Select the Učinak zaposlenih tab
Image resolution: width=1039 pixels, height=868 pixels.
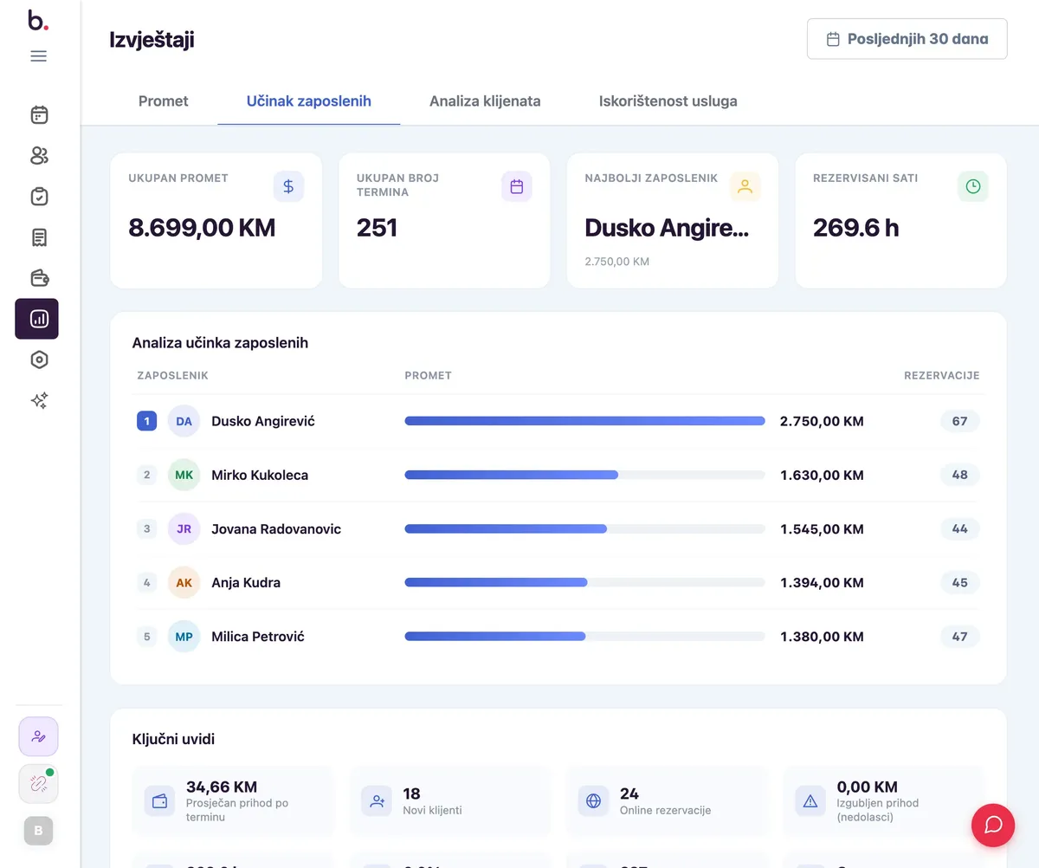(309, 100)
